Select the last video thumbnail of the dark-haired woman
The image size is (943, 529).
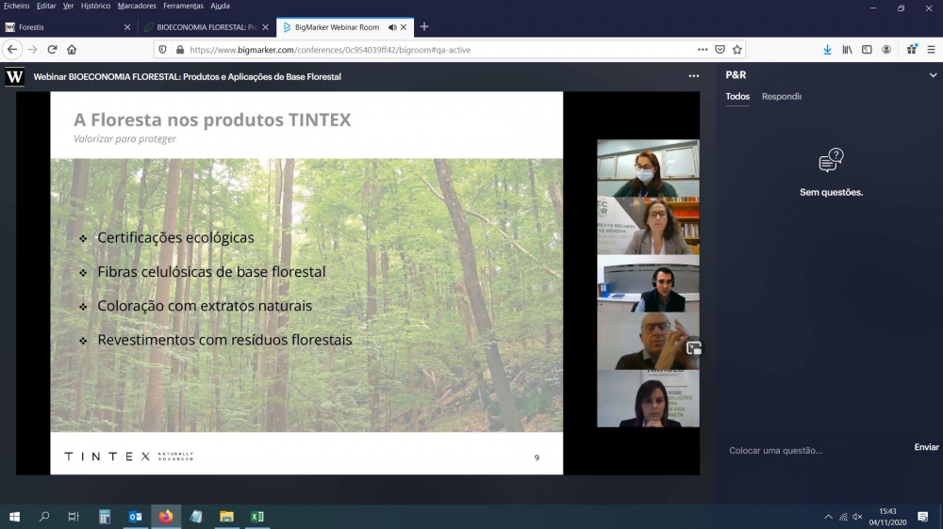tap(648, 399)
